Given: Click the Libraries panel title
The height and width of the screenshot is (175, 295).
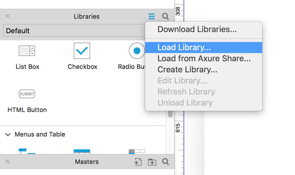Looking at the screenshot, I should (87, 17).
